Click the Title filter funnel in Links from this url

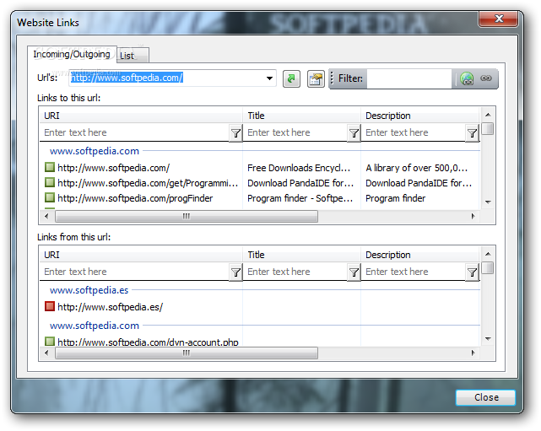(354, 272)
